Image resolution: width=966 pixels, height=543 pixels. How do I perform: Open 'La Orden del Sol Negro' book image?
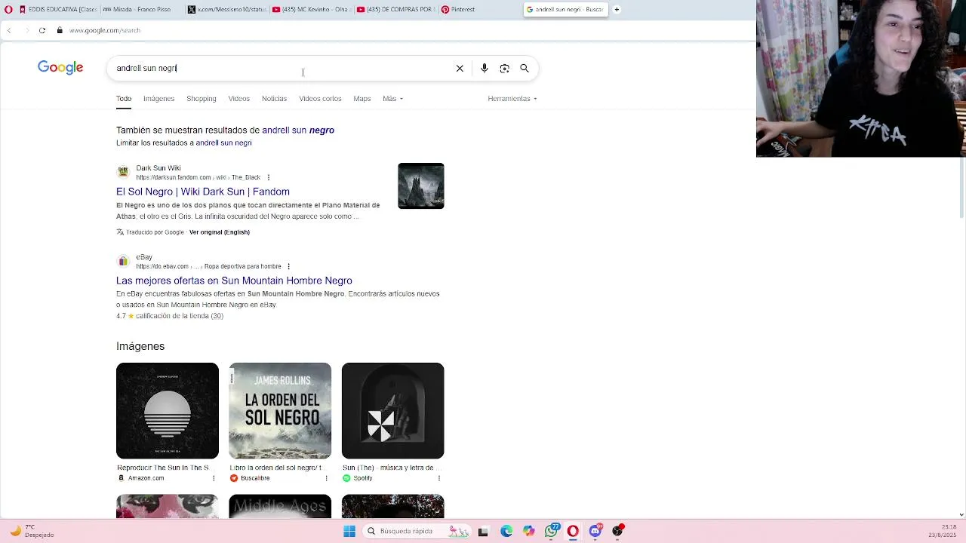pos(280,410)
